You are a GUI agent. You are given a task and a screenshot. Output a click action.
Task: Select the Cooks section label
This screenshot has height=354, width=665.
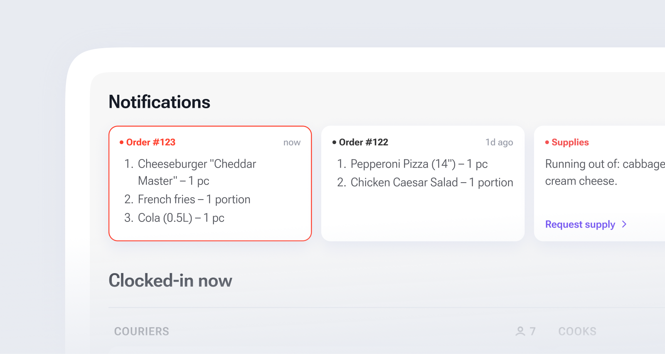click(577, 331)
